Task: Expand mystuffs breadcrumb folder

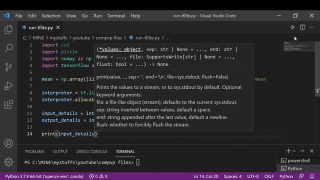Action: tap(58, 38)
